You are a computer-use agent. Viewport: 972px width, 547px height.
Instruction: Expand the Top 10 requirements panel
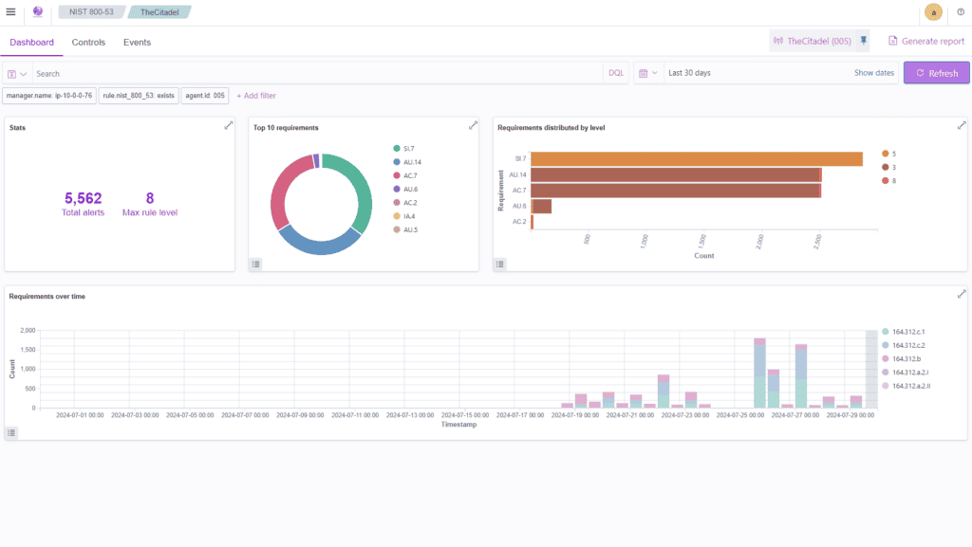(473, 126)
